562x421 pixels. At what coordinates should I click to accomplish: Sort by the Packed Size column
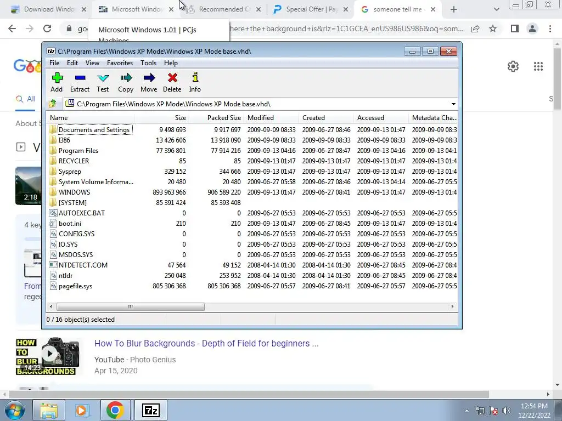pyautogui.click(x=216, y=118)
